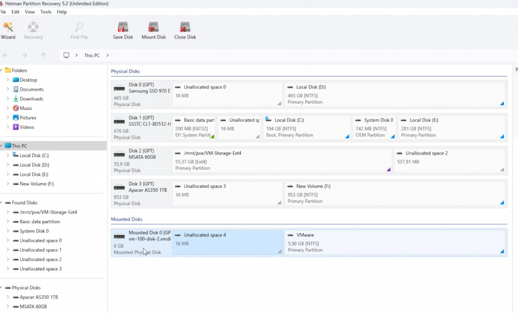
Task: Open the Help menu
Action: pyautogui.click(x=62, y=12)
